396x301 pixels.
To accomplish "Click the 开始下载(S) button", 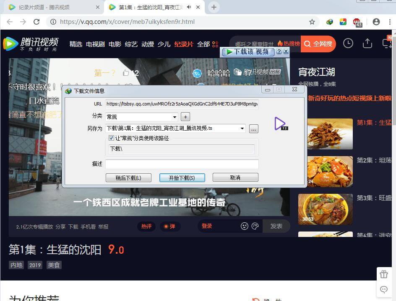I will pyautogui.click(x=182, y=178).
